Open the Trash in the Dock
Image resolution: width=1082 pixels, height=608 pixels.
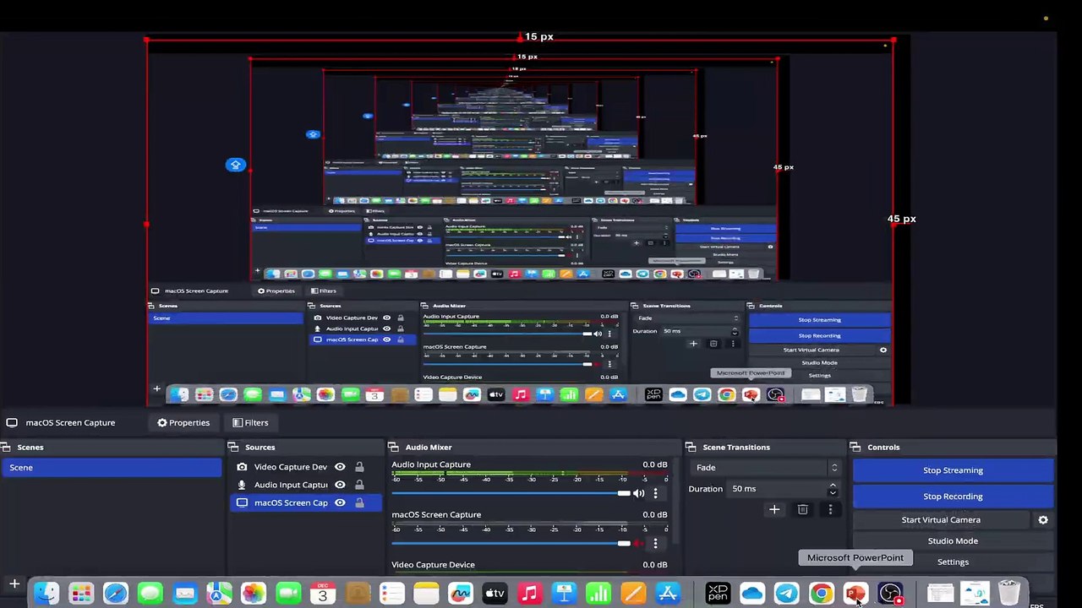(x=1009, y=594)
